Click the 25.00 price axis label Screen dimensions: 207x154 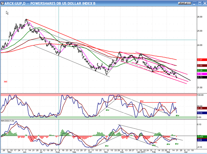point(200,31)
